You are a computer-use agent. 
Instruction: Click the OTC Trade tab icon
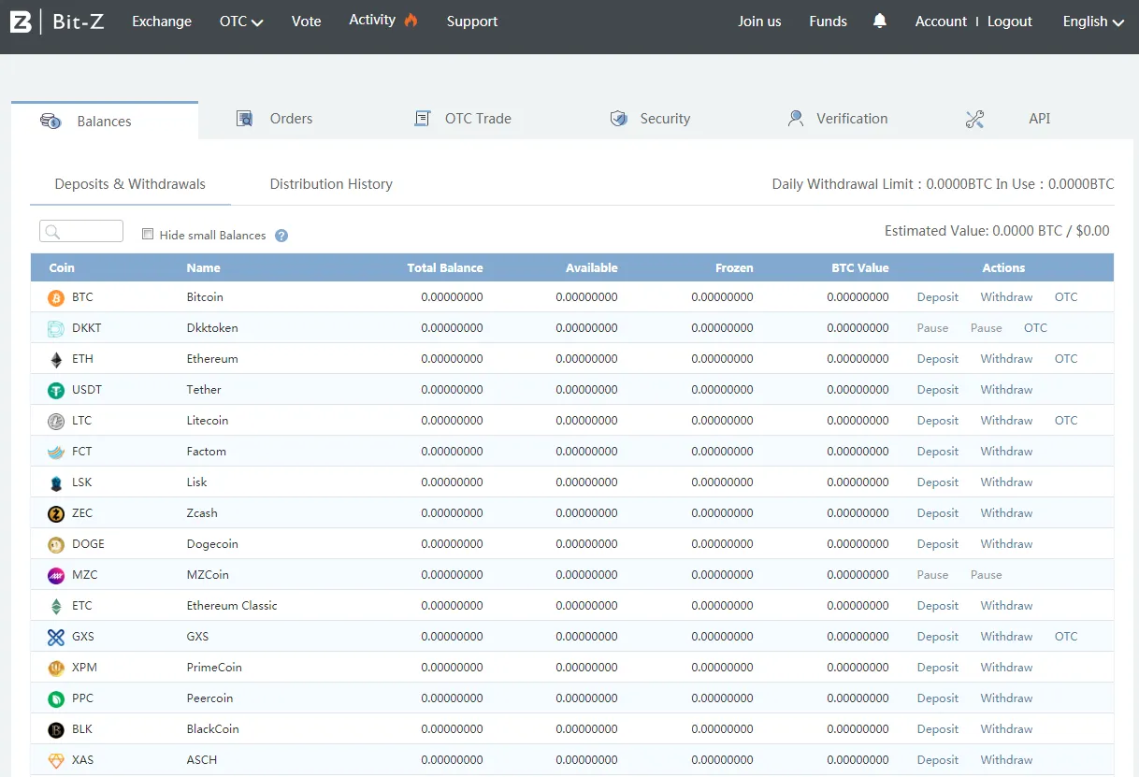click(423, 119)
